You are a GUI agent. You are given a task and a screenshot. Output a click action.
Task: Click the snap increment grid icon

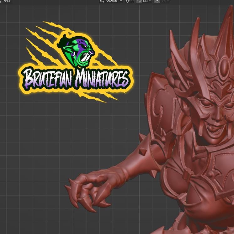pos(146,1)
